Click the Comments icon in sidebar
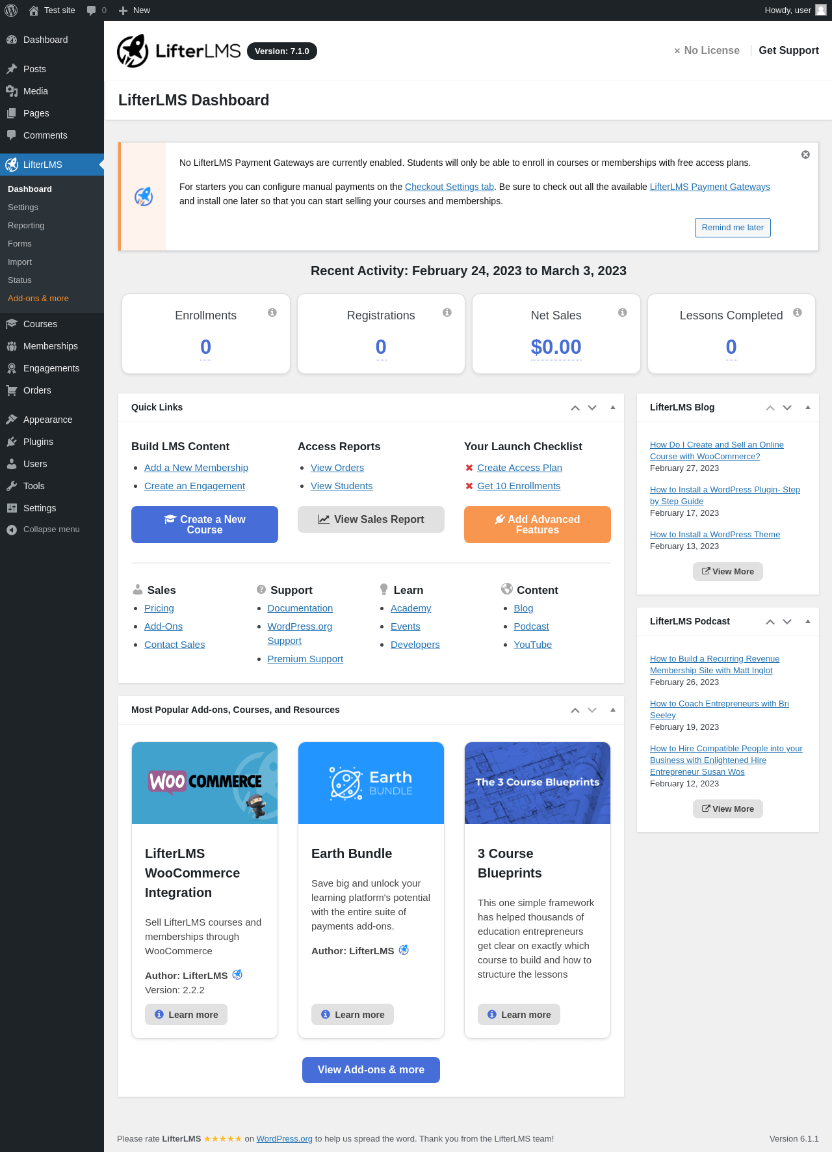This screenshot has width=832, height=1152. click(x=12, y=135)
